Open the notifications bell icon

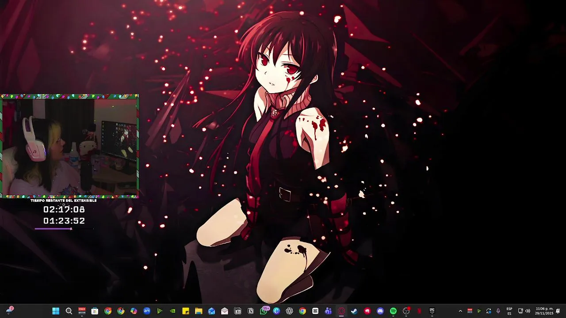tap(558, 311)
